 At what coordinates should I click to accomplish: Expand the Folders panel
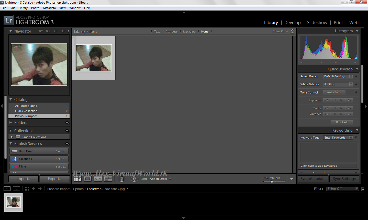click(10, 123)
